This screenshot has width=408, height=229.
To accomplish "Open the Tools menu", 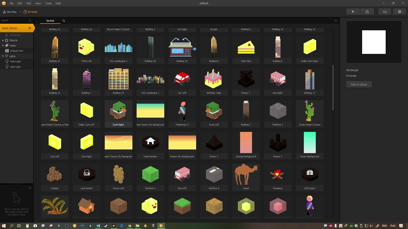I will coord(48,3).
